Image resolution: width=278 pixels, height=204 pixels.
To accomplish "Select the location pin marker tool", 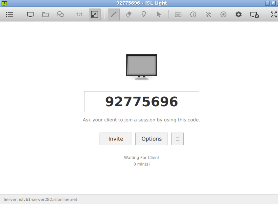I will [x=144, y=14].
